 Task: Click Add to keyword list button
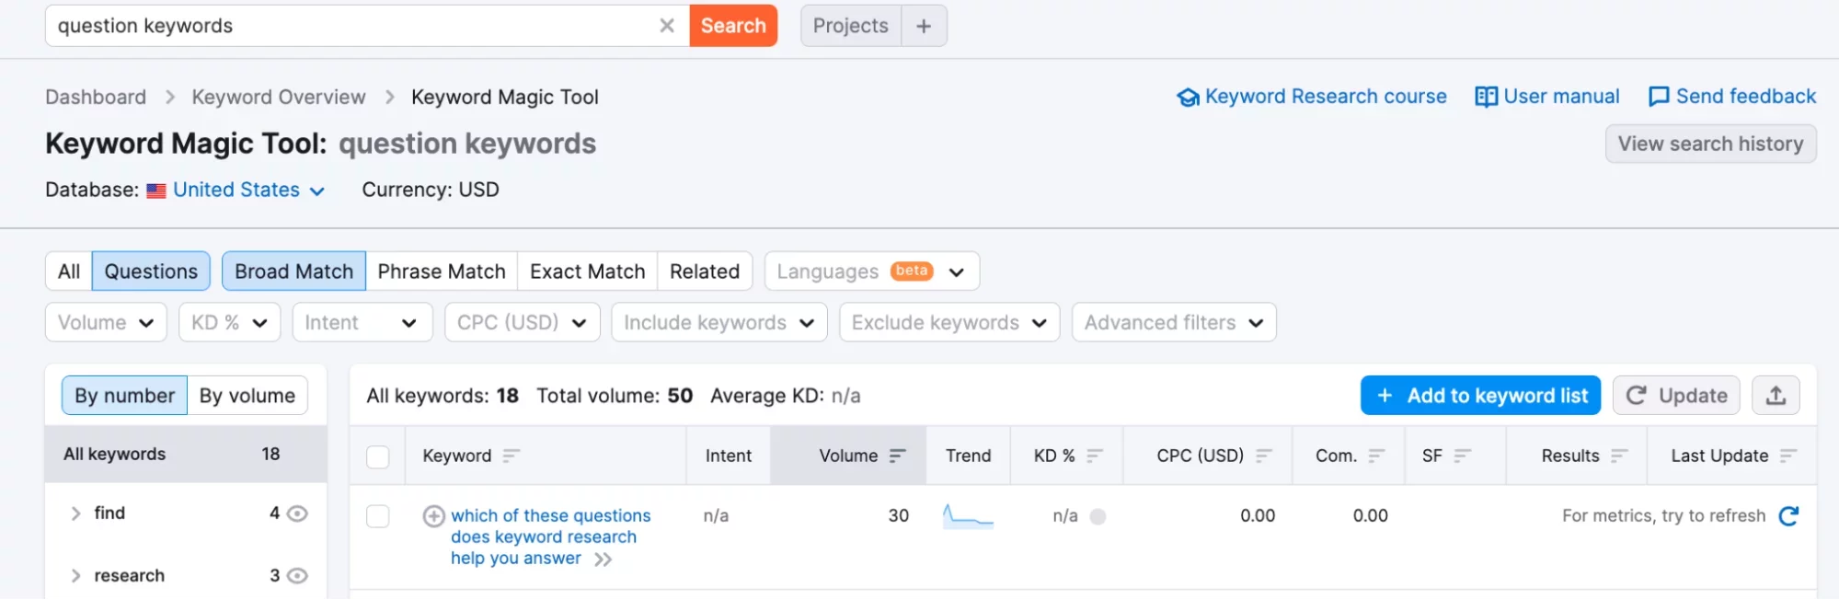1480,396
